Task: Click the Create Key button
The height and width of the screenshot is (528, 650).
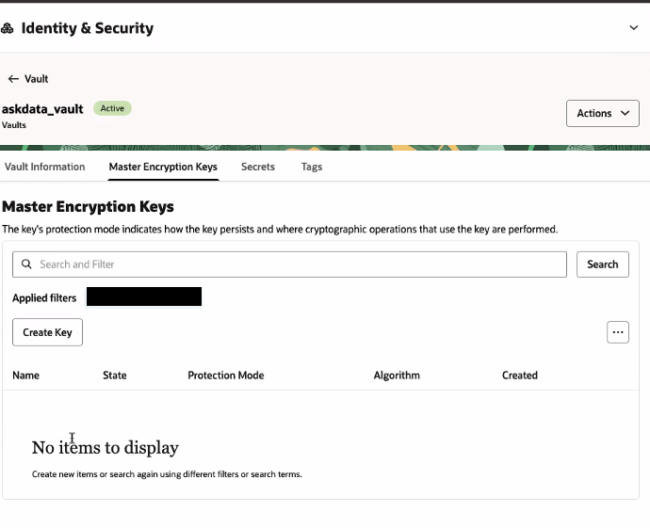Action: click(47, 332)
